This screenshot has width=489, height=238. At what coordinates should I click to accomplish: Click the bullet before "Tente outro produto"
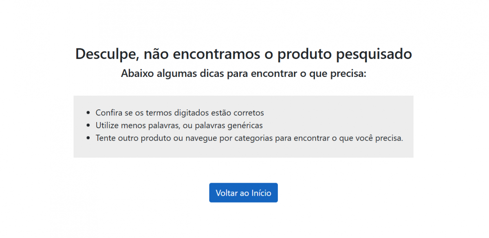point(88,138)
